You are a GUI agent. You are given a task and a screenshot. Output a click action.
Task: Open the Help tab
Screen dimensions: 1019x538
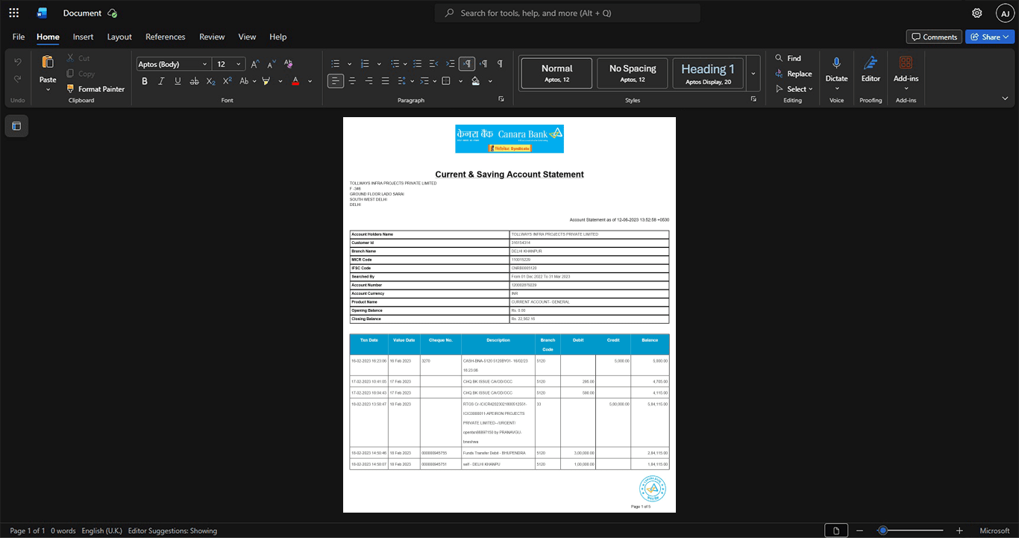(278, 37)
